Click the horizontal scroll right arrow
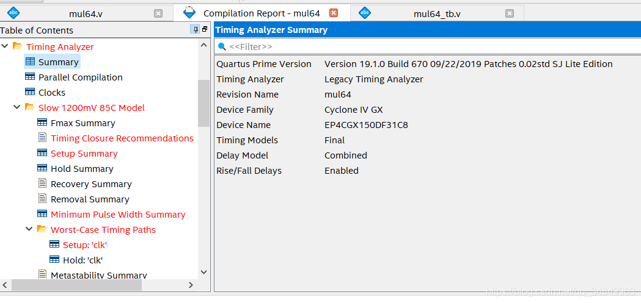641x303 pixels. coord(191,285)
